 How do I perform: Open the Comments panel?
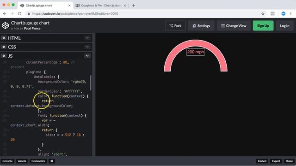pos(38,161)
